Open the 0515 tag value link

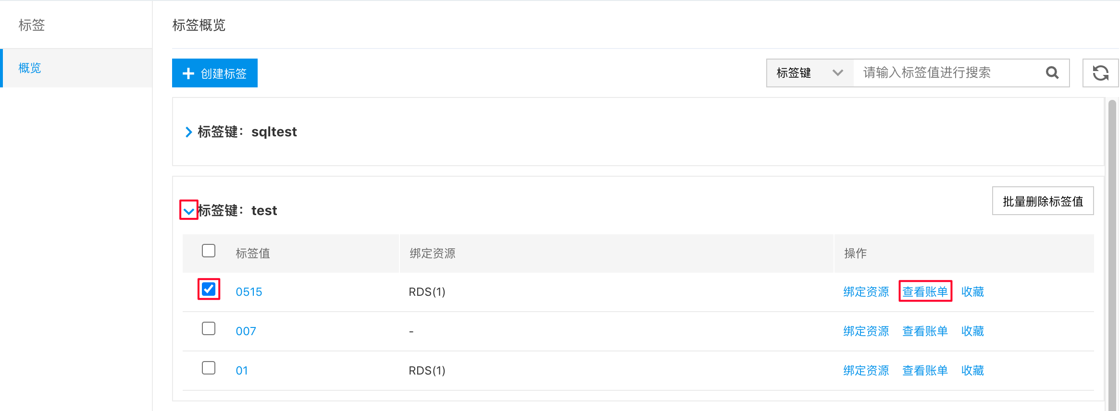pyautogui.click(x=249, y=292)
